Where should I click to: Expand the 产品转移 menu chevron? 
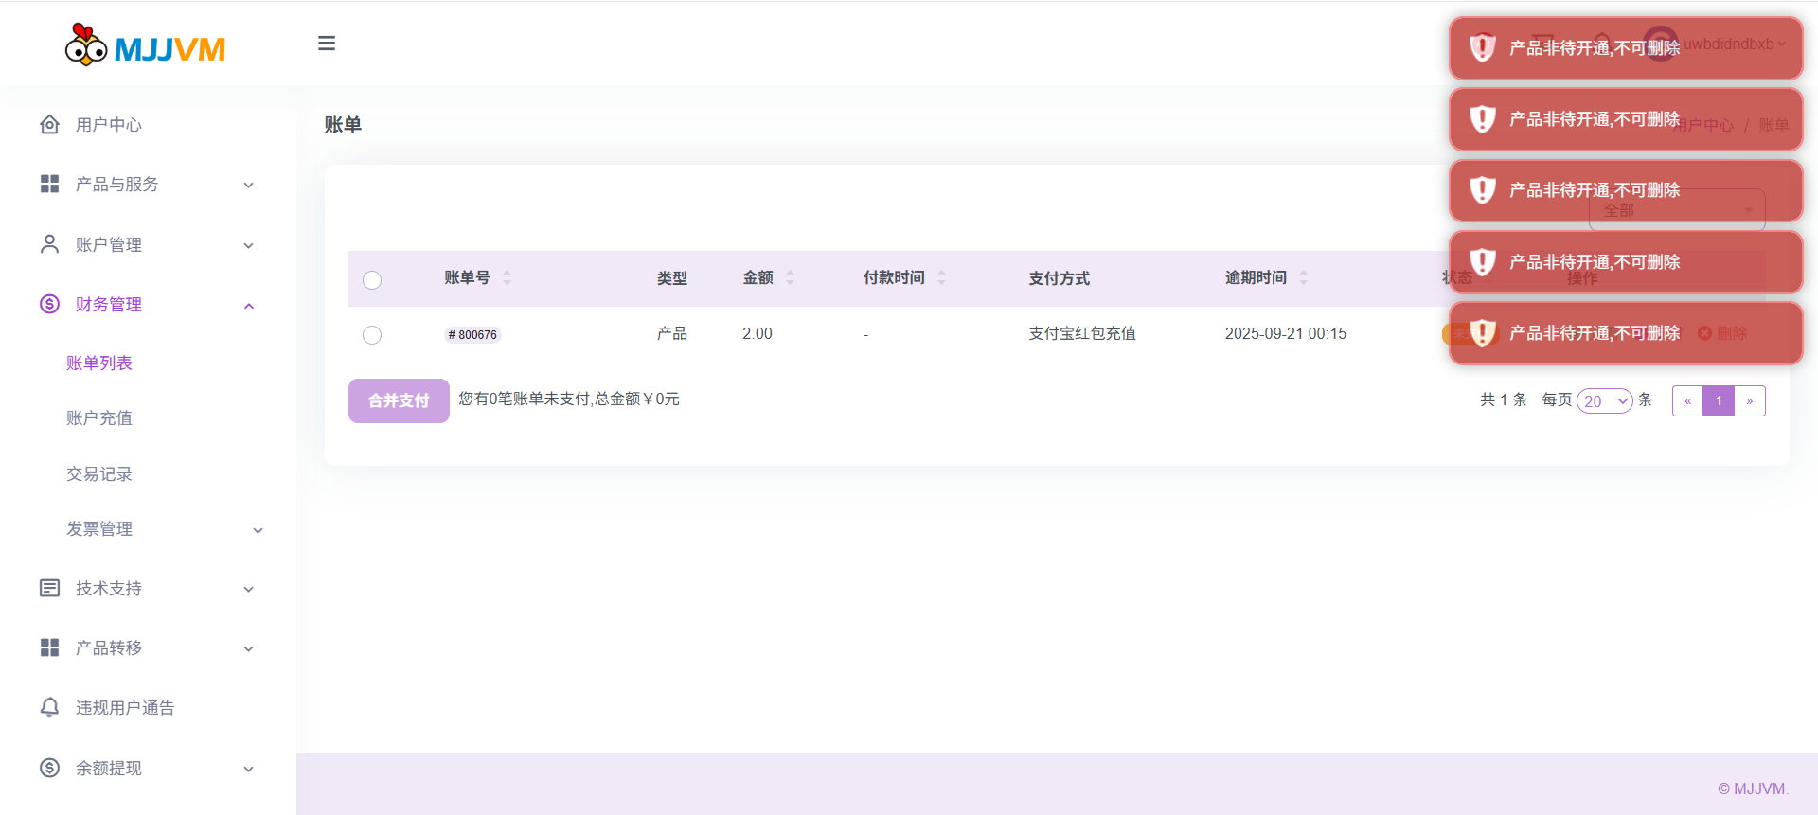coord(249,648)
